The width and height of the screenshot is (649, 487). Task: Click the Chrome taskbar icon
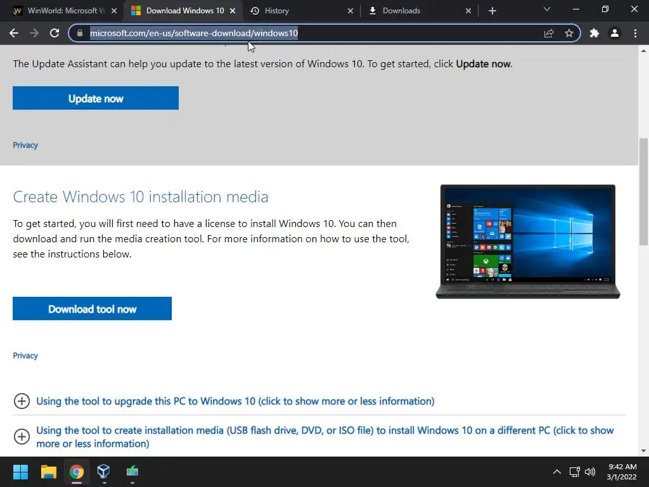pyautogui.click(x=76, y=472)
